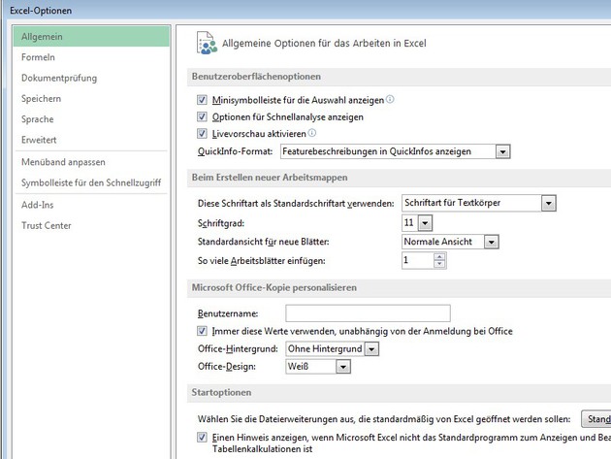Image resolution: width=611 pixels, height=459 pixels.
Task: Increase number of Arbeitsblätter with up arrow
Action: pos(439,256)
